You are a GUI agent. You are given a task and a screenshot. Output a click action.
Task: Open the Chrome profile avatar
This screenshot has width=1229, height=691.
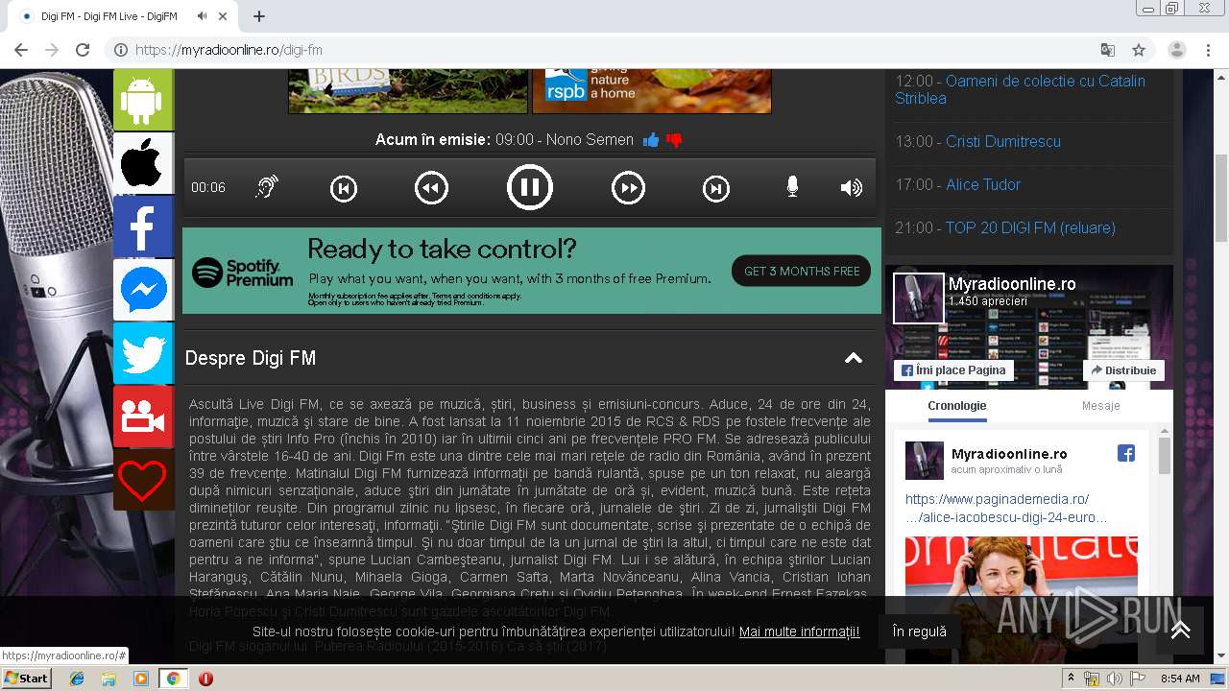[1177, 50]
